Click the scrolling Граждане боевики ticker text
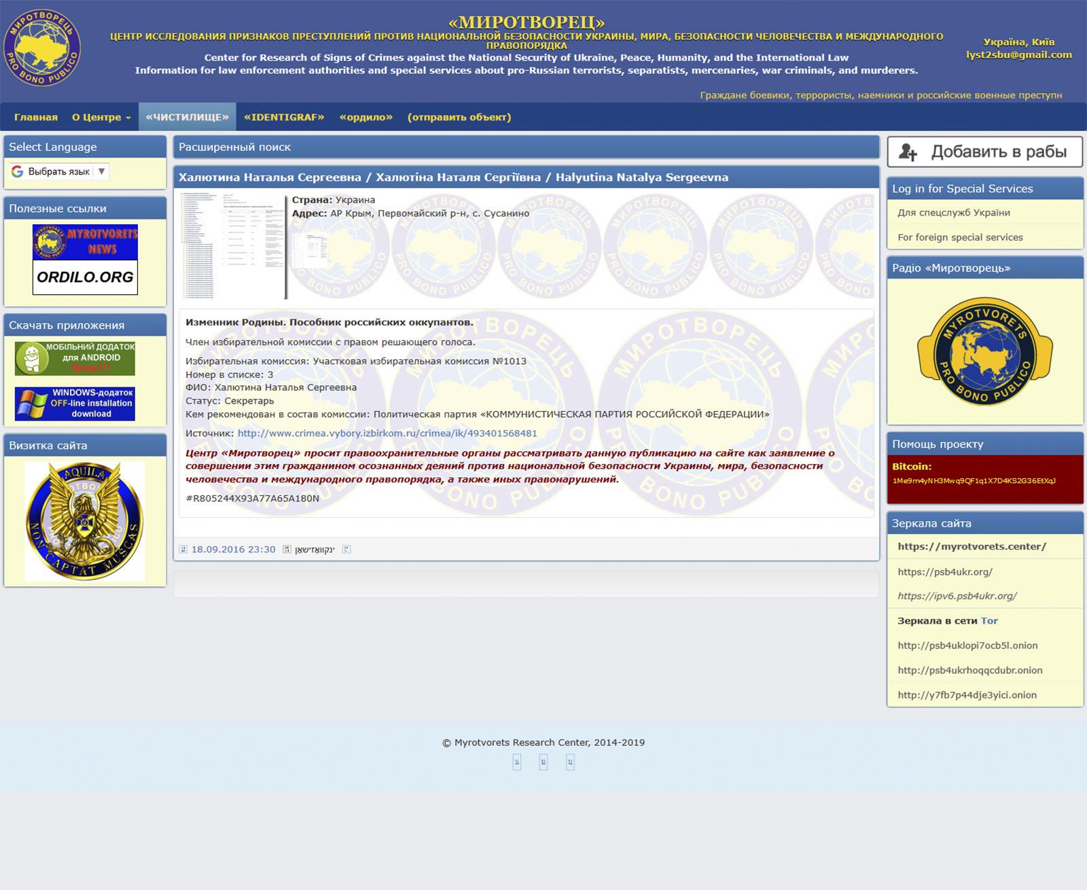Screen dimensions: 1087x890 pyautogui.click(x=881, y=95)
